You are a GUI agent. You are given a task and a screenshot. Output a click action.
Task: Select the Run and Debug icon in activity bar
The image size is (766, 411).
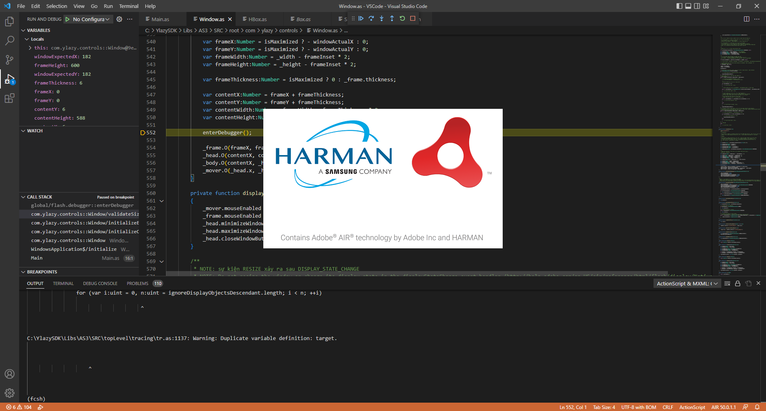point(10,79)
